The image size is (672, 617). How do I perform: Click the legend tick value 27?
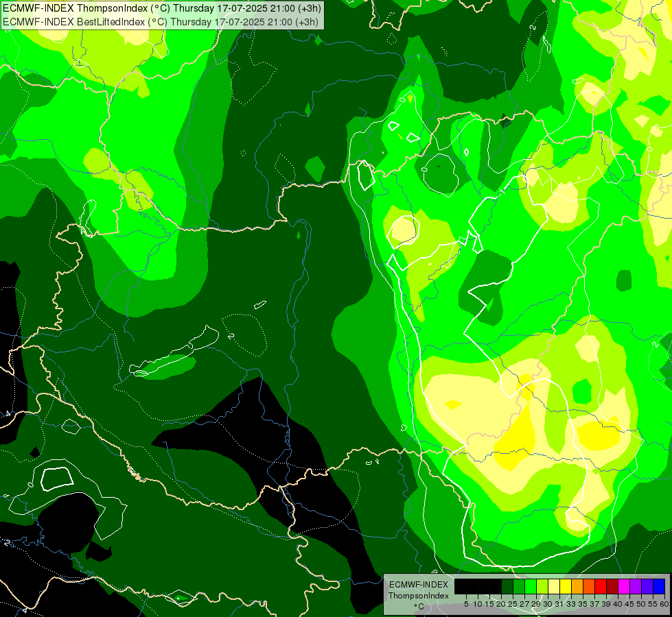(x=524, y=604)
